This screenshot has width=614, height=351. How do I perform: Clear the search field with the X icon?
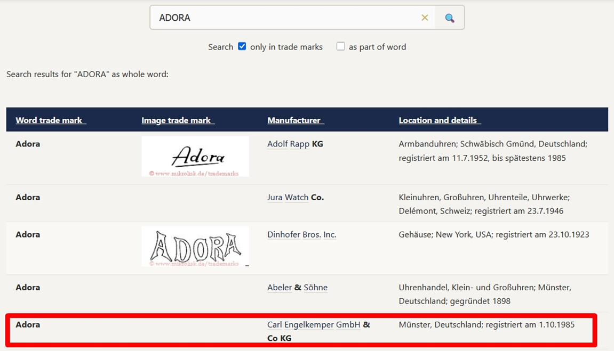click(x=425, y=18)
